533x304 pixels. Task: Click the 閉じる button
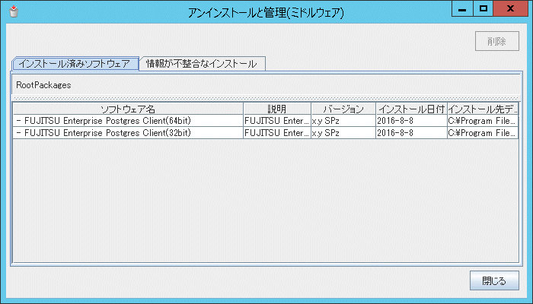pyautogui.click(x=494, y=280)
